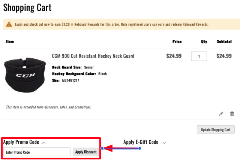Click the red arrow annotation pointing at promo box
This screenshot has height=162, width=243.
point(120,149)
